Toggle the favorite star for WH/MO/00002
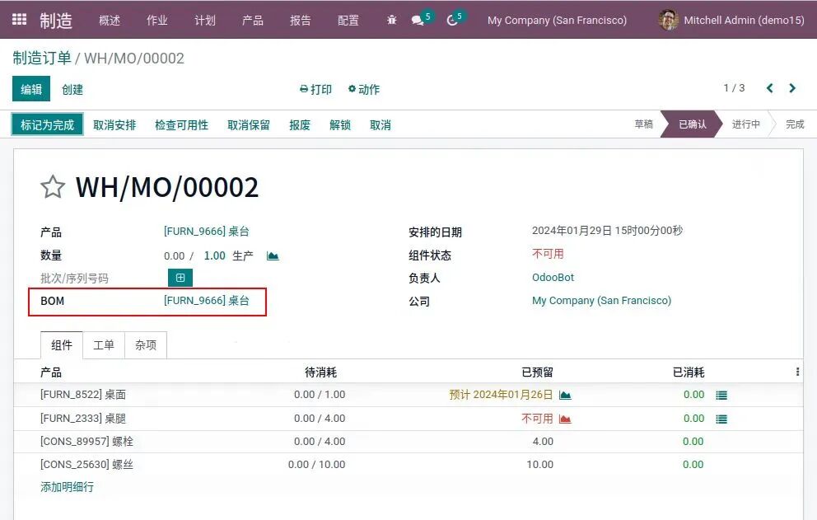 pos(53,187)
